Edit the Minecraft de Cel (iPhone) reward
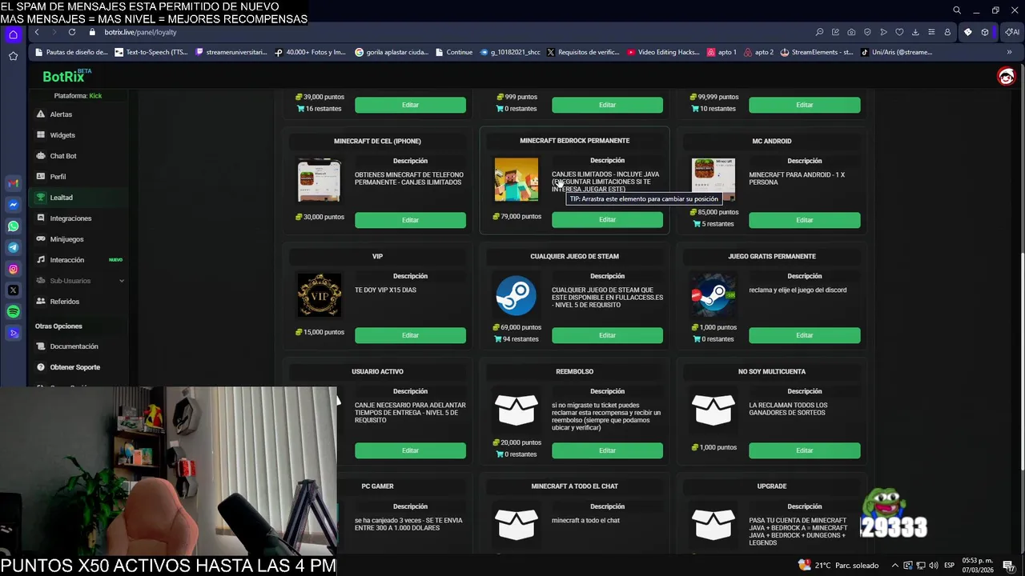This screenshot has width=1025, height=576. click(x=410, y=220)
